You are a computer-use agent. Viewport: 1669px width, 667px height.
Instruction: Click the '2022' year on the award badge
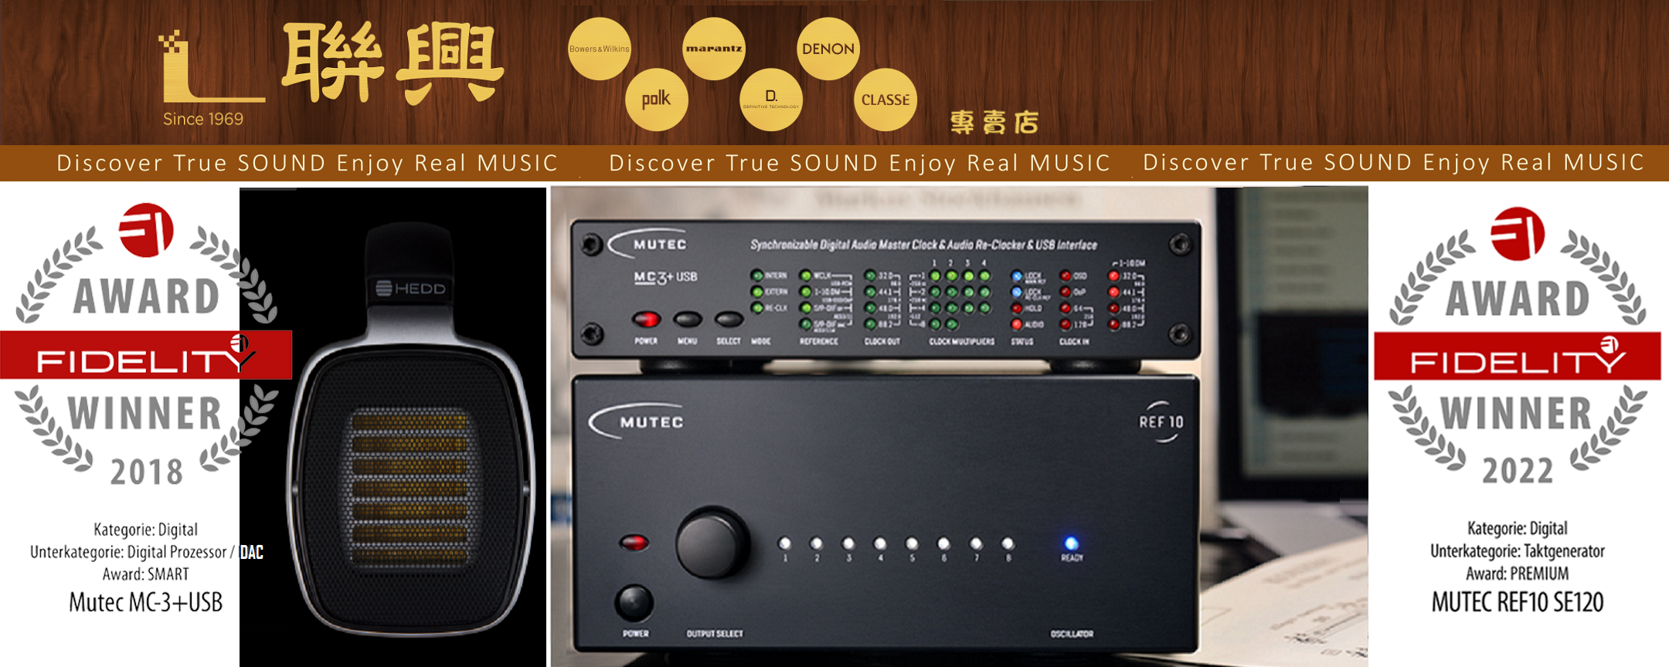(x=1518, y=470)
